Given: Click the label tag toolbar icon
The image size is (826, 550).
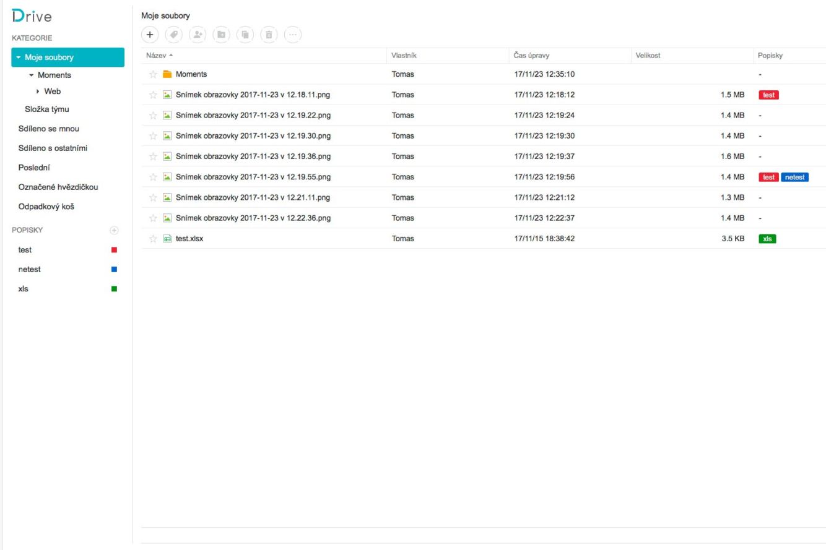Looking at the screenshot, I should coord(174,35).
